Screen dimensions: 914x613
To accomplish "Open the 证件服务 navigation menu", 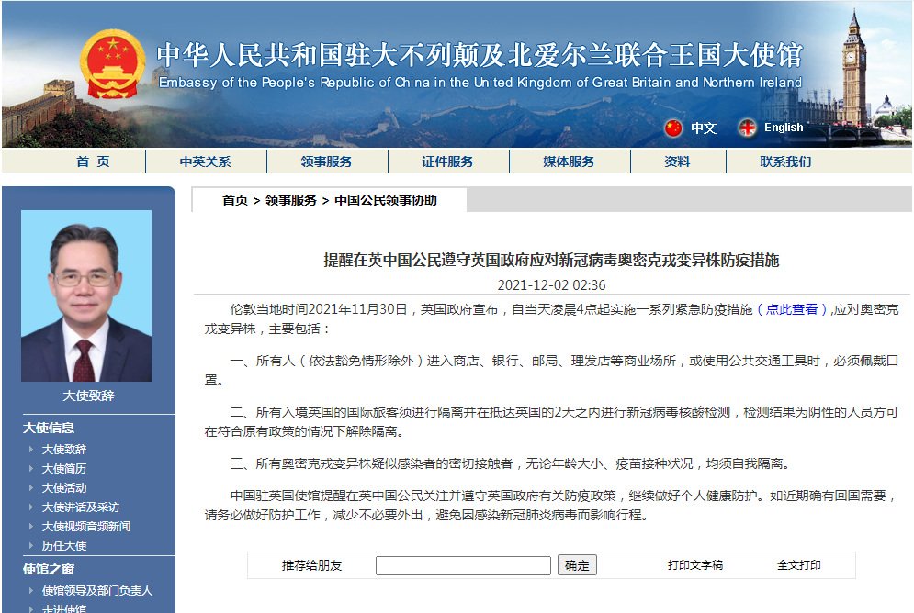I will coord(447,162).
